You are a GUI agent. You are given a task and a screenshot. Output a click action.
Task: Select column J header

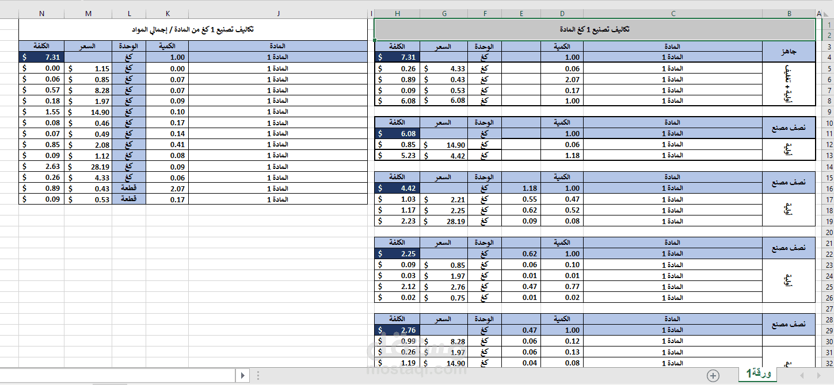click(278, 13)
